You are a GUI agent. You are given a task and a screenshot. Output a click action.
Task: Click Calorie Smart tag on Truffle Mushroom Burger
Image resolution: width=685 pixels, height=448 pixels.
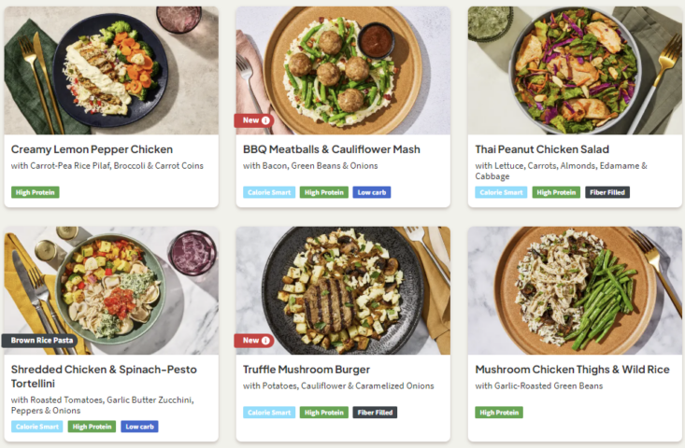(269, 413)
